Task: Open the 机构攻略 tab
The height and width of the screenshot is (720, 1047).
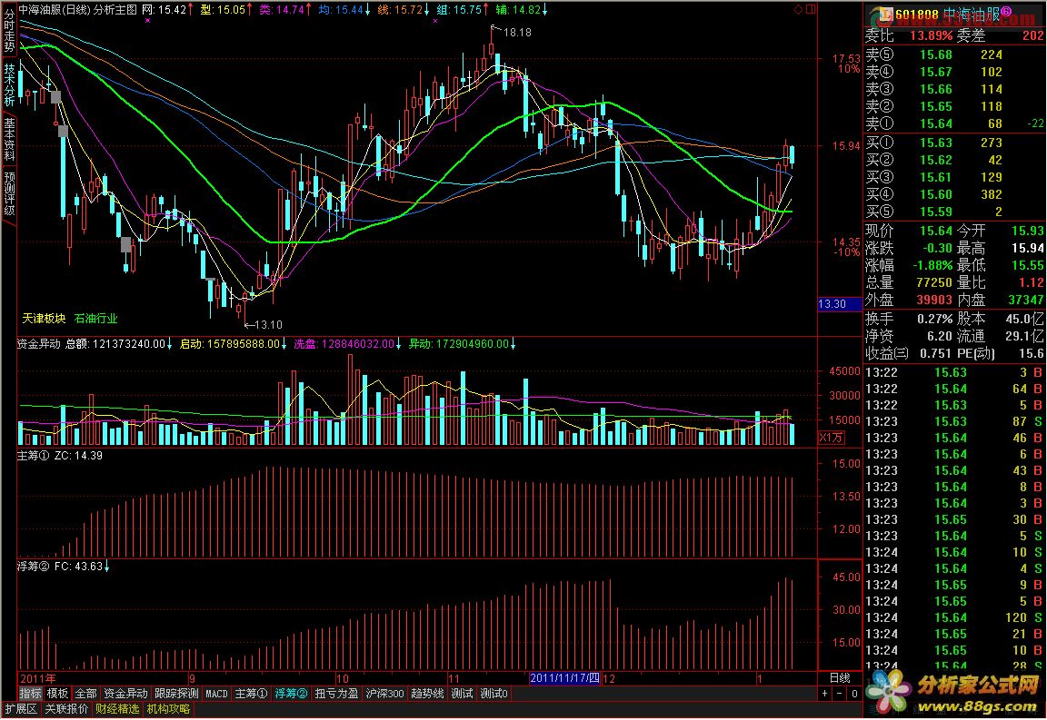Action: [168, 709]
